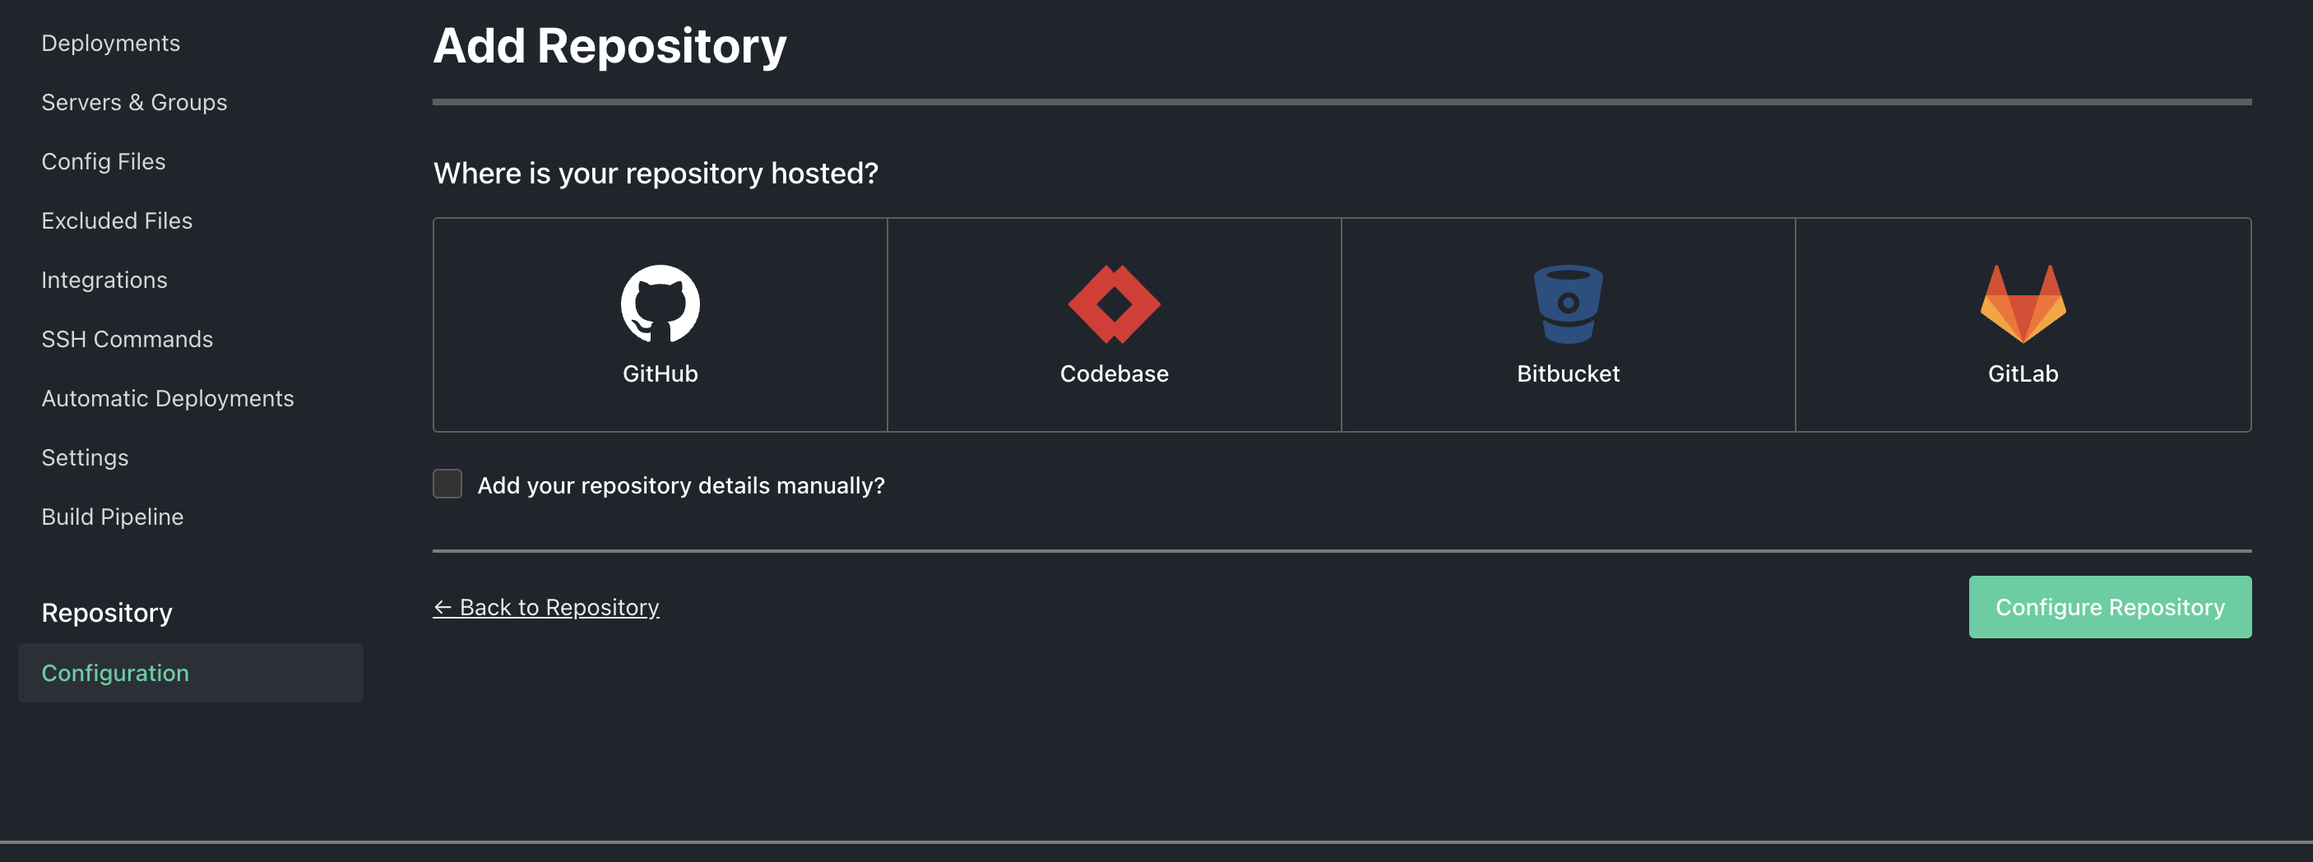Screen dimensions: 2313x862
Task: Open the Configuration section
Action: (115, 673)
